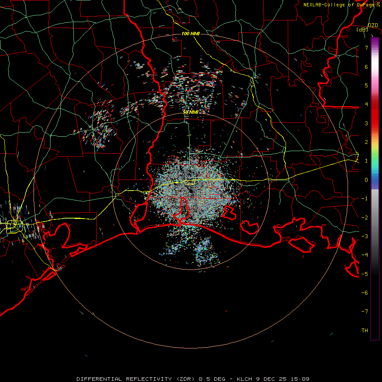This screenshot has height=382, width=382.
Task: Click the -4 scale value
Action: click(x=365, y=255)
